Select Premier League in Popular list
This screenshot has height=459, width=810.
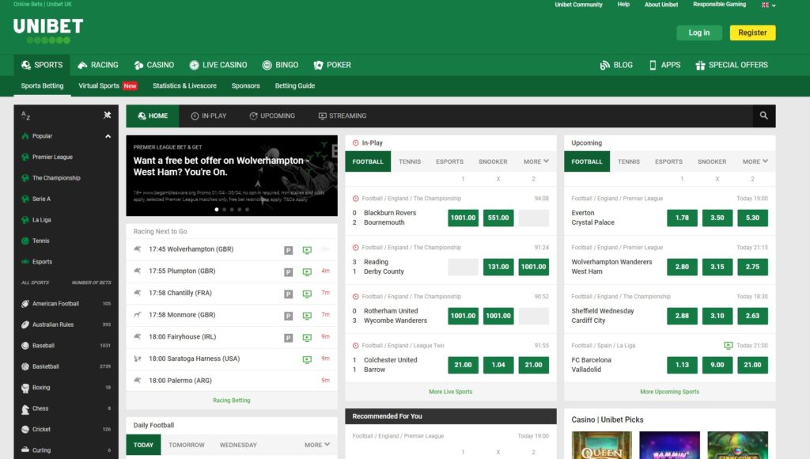[66, 157]
